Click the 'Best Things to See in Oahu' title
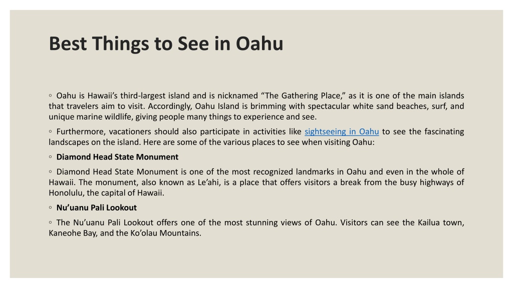 (x=166, y=43)
